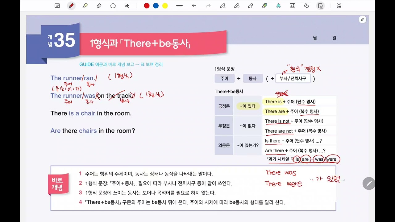Image resolution: width=395 pixels, height=222 pixels.
Task: Select the teal text style tool
Action: 278,6
